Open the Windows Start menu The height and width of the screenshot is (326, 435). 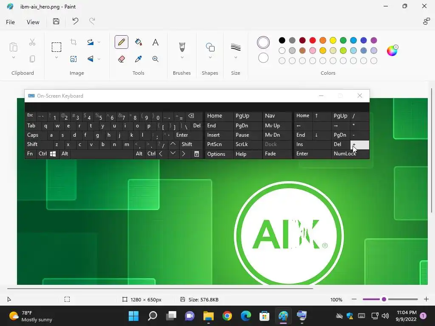coord(133,316)
